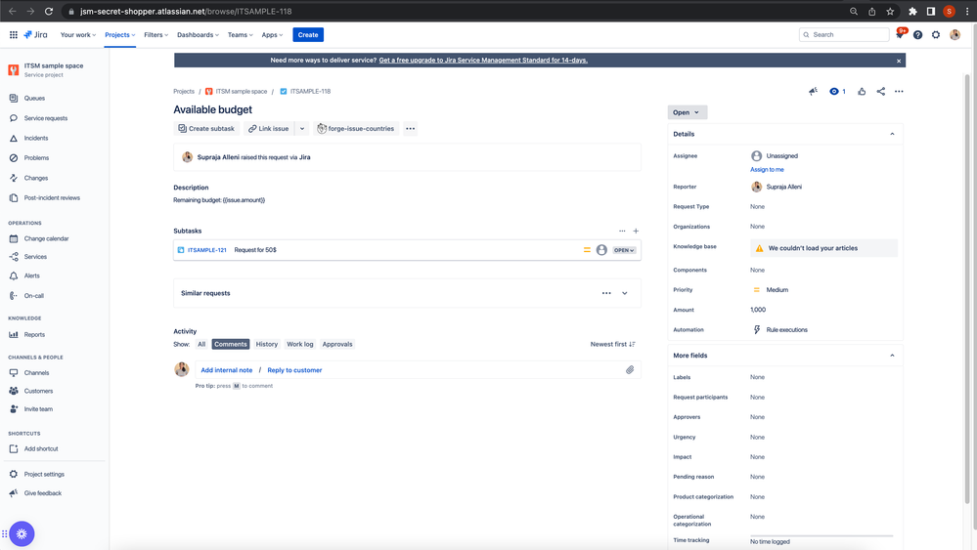The width and height of the screenshot is (977, 550).
Task: Collapse the Details panel
Action: coord(892,134)
